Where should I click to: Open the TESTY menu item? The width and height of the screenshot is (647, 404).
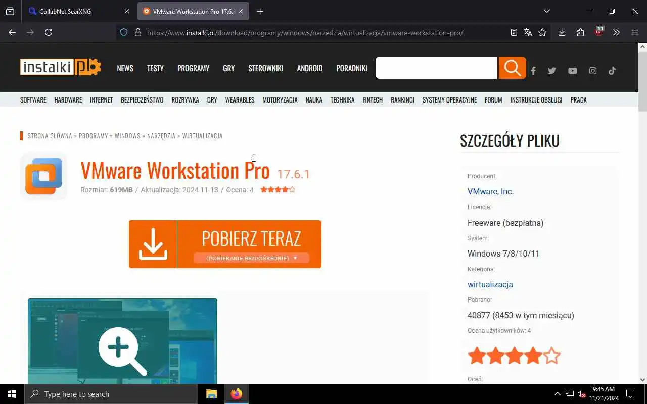155,68
